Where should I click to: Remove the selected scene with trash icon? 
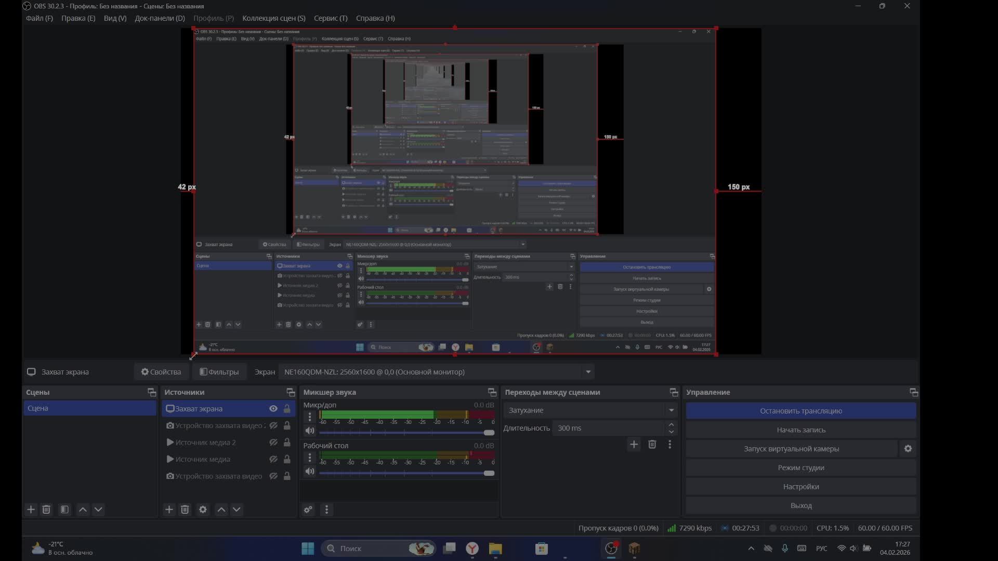46,510
